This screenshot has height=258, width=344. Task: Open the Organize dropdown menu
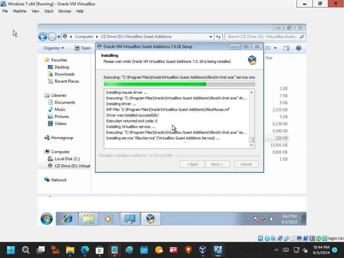pos(54,48)
